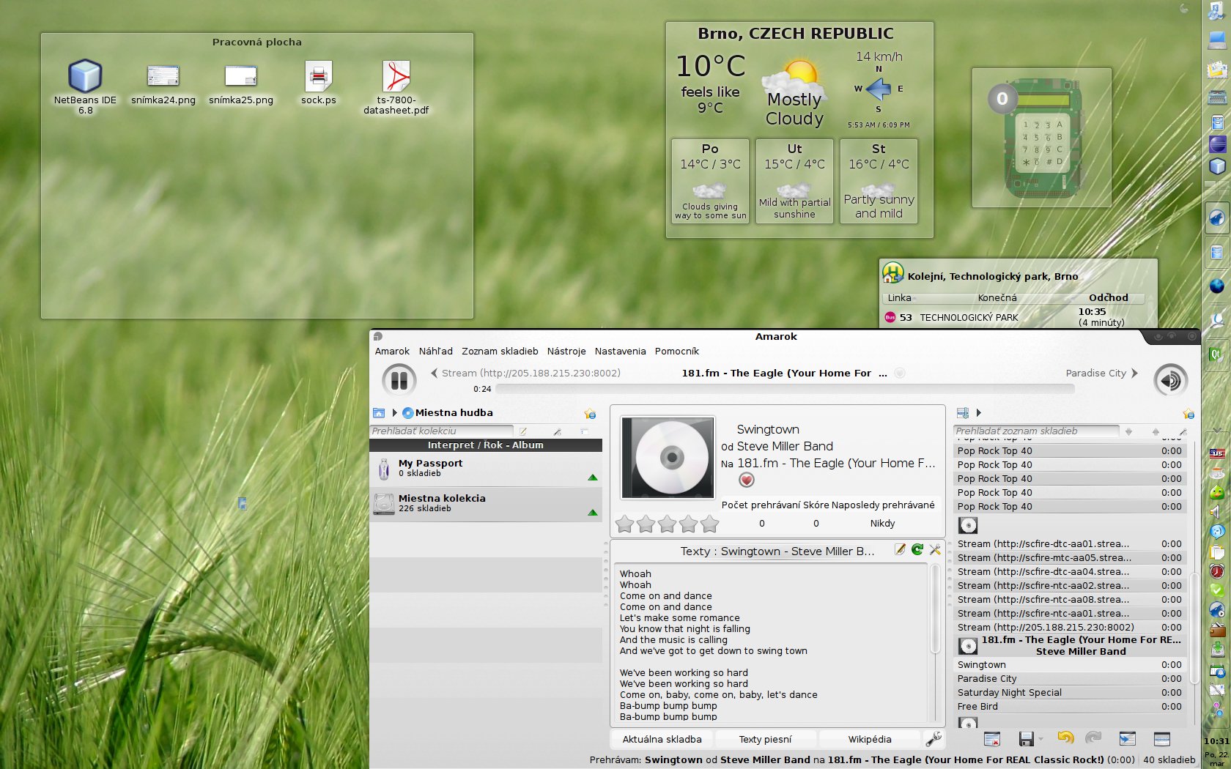Open collection filter edit pencil icon

[523, 431]
